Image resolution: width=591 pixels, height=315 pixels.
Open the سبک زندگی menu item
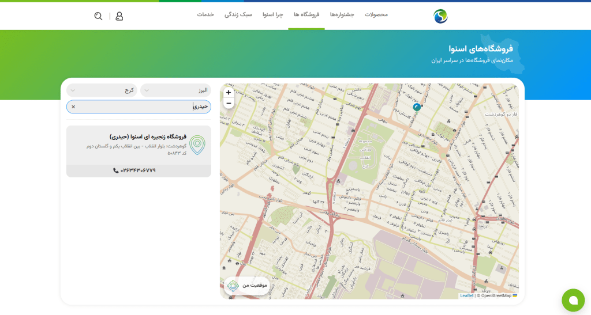238,14
